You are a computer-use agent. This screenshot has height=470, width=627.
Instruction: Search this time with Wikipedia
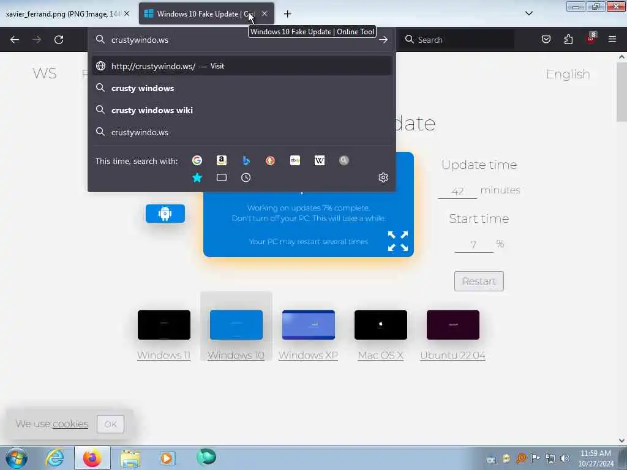pos(320,160)
